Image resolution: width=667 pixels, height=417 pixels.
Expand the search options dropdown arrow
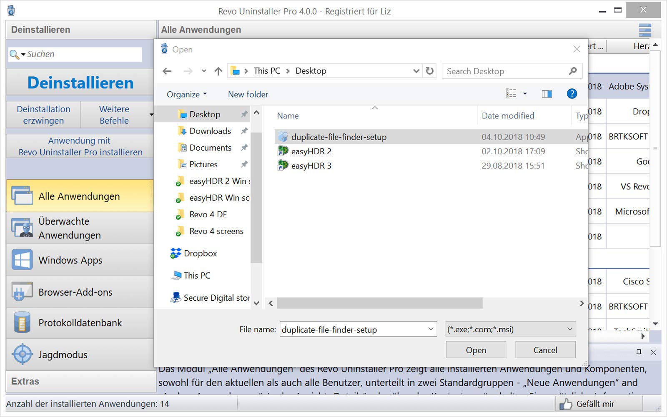coord(23,54)
